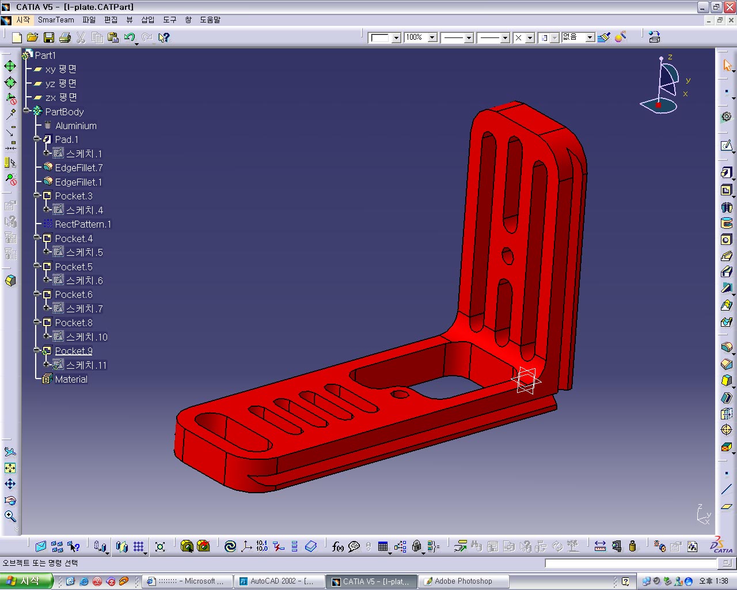
Task: Open the Formula f(x) editor
Action: 337,546
